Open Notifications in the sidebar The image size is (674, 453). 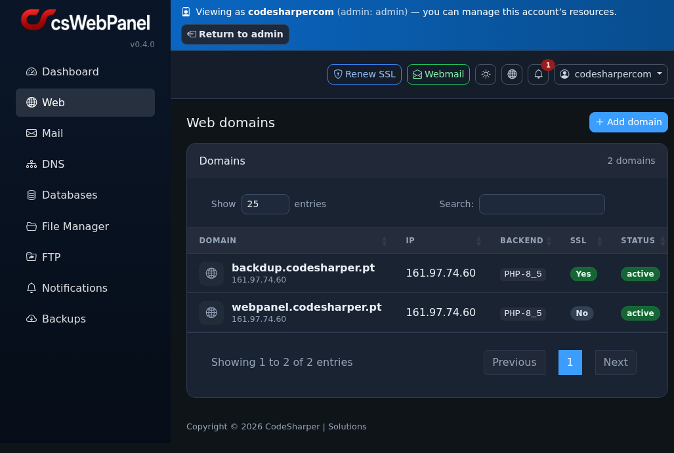tap(85, 288)
